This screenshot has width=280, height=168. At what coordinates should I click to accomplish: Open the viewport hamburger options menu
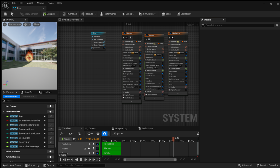click(x=5, y=25)
